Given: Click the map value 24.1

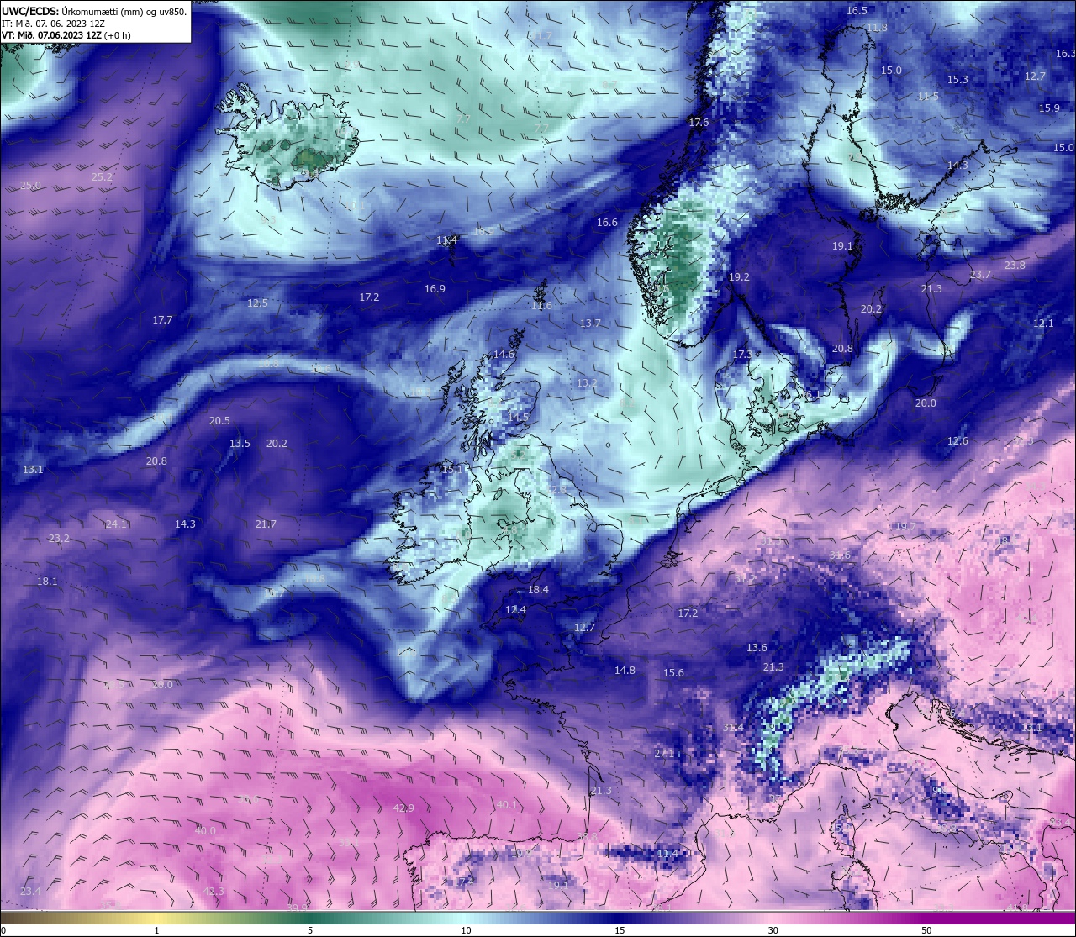Looking at the screenshot, I should tap(116, 524).
